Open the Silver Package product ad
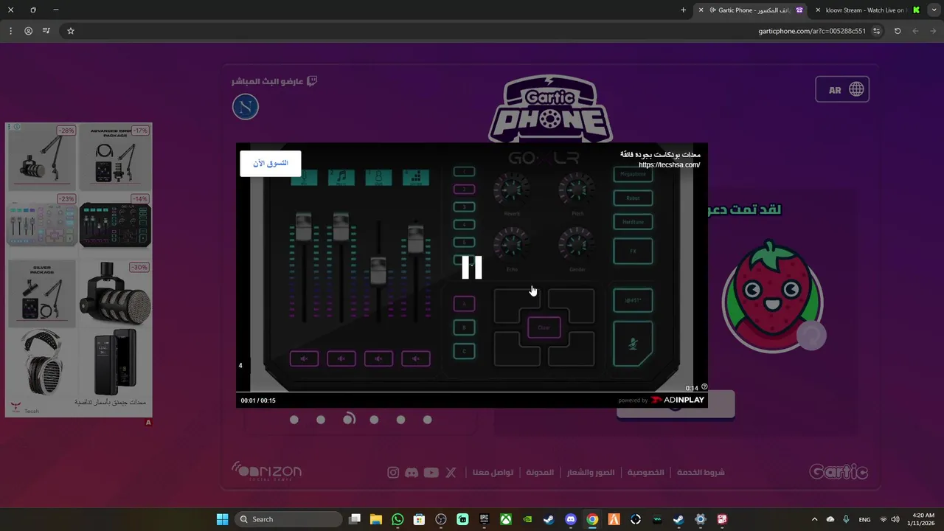The height and width of the screenshot is (531, 944). click(42, 292)
